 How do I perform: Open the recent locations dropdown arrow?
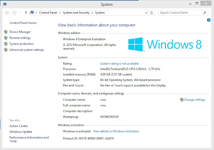(20, 13)
